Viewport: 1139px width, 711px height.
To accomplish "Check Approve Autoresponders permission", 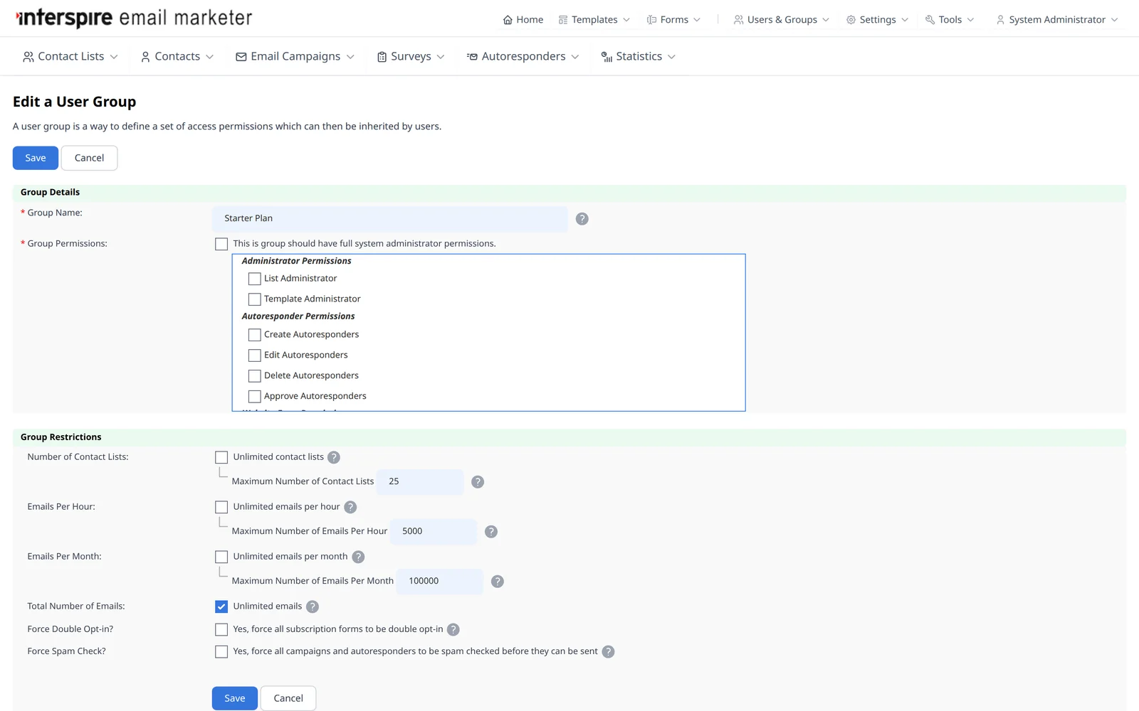I will (254, 397).
